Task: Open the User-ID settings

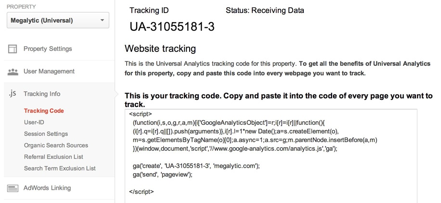Action: [34, 122]
